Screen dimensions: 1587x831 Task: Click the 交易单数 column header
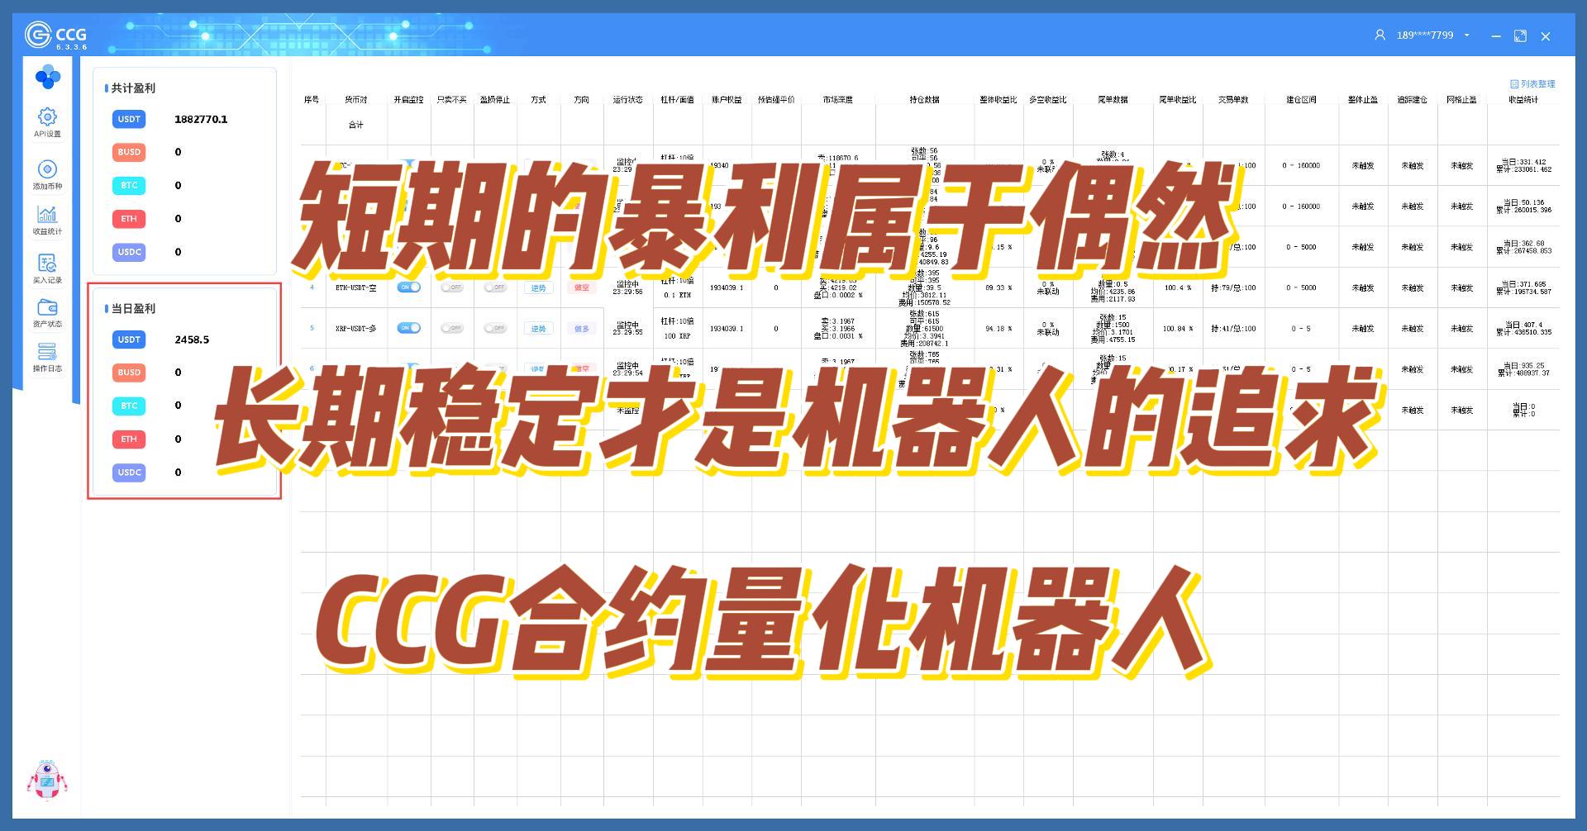pos(1233,99)
